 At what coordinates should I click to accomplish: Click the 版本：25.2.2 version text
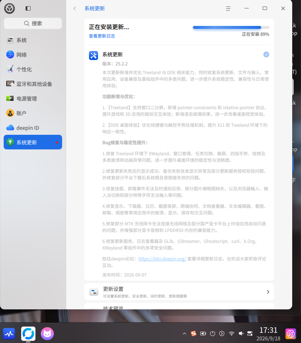click(115, 64)
